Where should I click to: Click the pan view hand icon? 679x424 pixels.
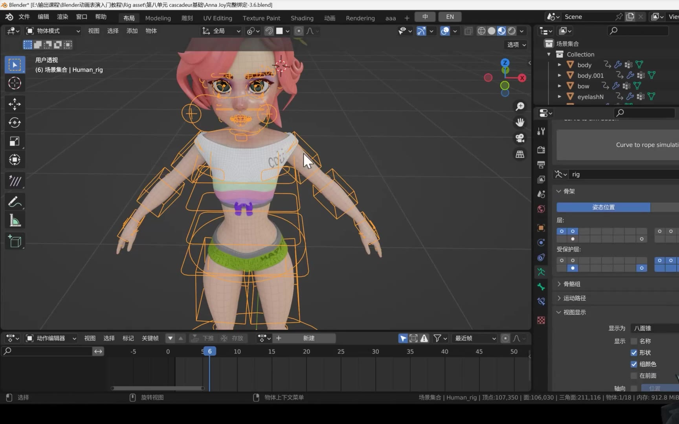(x=520, y=122)
